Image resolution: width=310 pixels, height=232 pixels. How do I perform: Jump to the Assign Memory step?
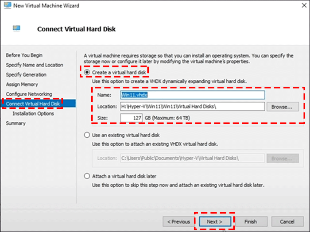pyautogui.click(x=22, y=85)
